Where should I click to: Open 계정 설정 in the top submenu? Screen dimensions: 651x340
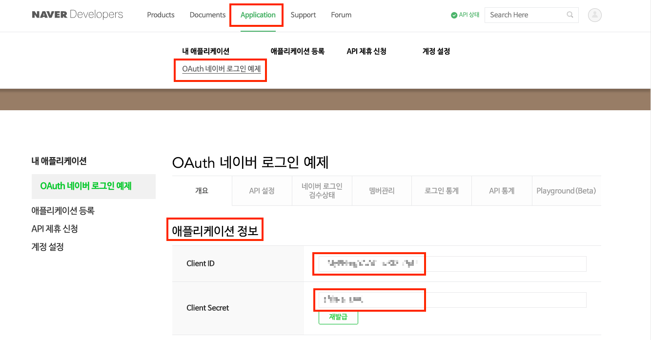(436, 51)
